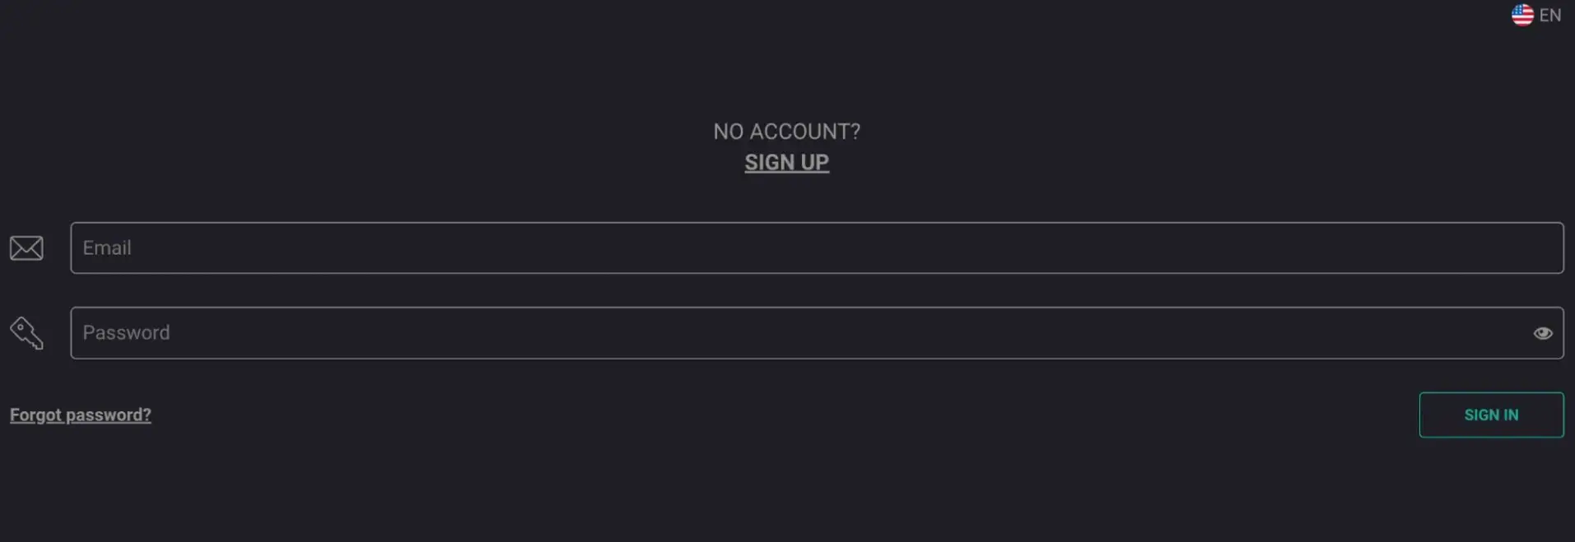The image size is (1575, 542).
Task: Open the SIGN UP link
Action: coord(786,163)
